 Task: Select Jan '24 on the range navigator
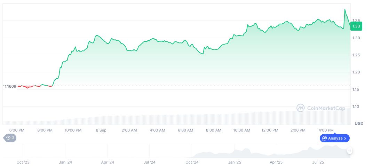click(x=65, y=162)
